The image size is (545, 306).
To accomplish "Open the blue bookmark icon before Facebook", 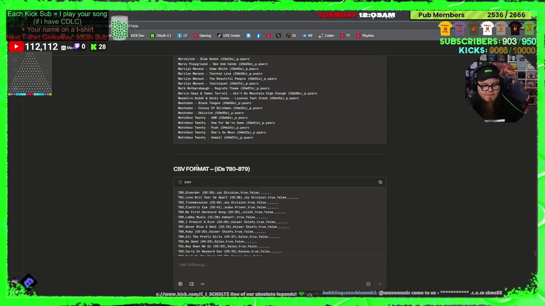I will pyautogui.click(x=249, y=36).
